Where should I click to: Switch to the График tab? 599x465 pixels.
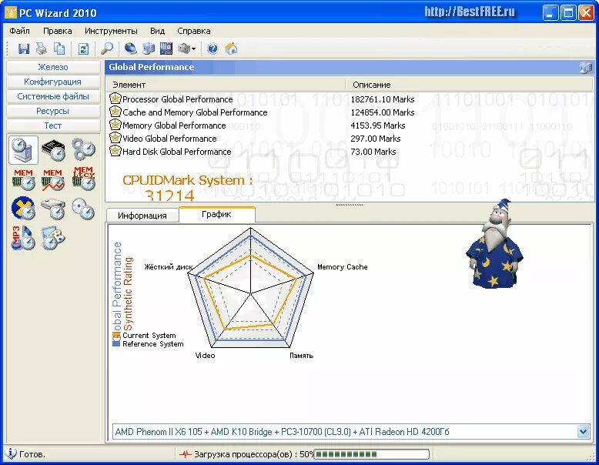click(216, 214)
